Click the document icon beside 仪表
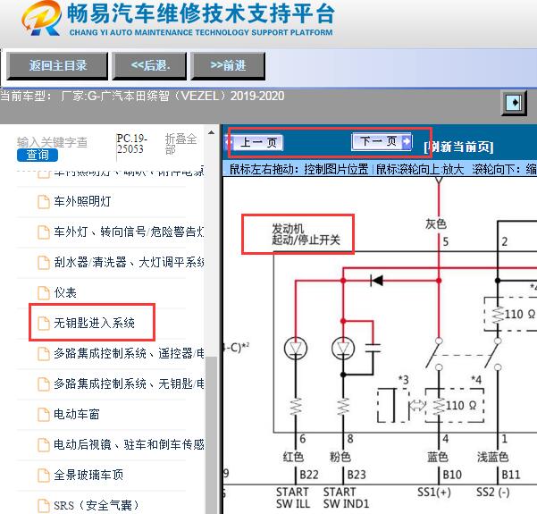 pyautogui.click(x=44, y=293)
